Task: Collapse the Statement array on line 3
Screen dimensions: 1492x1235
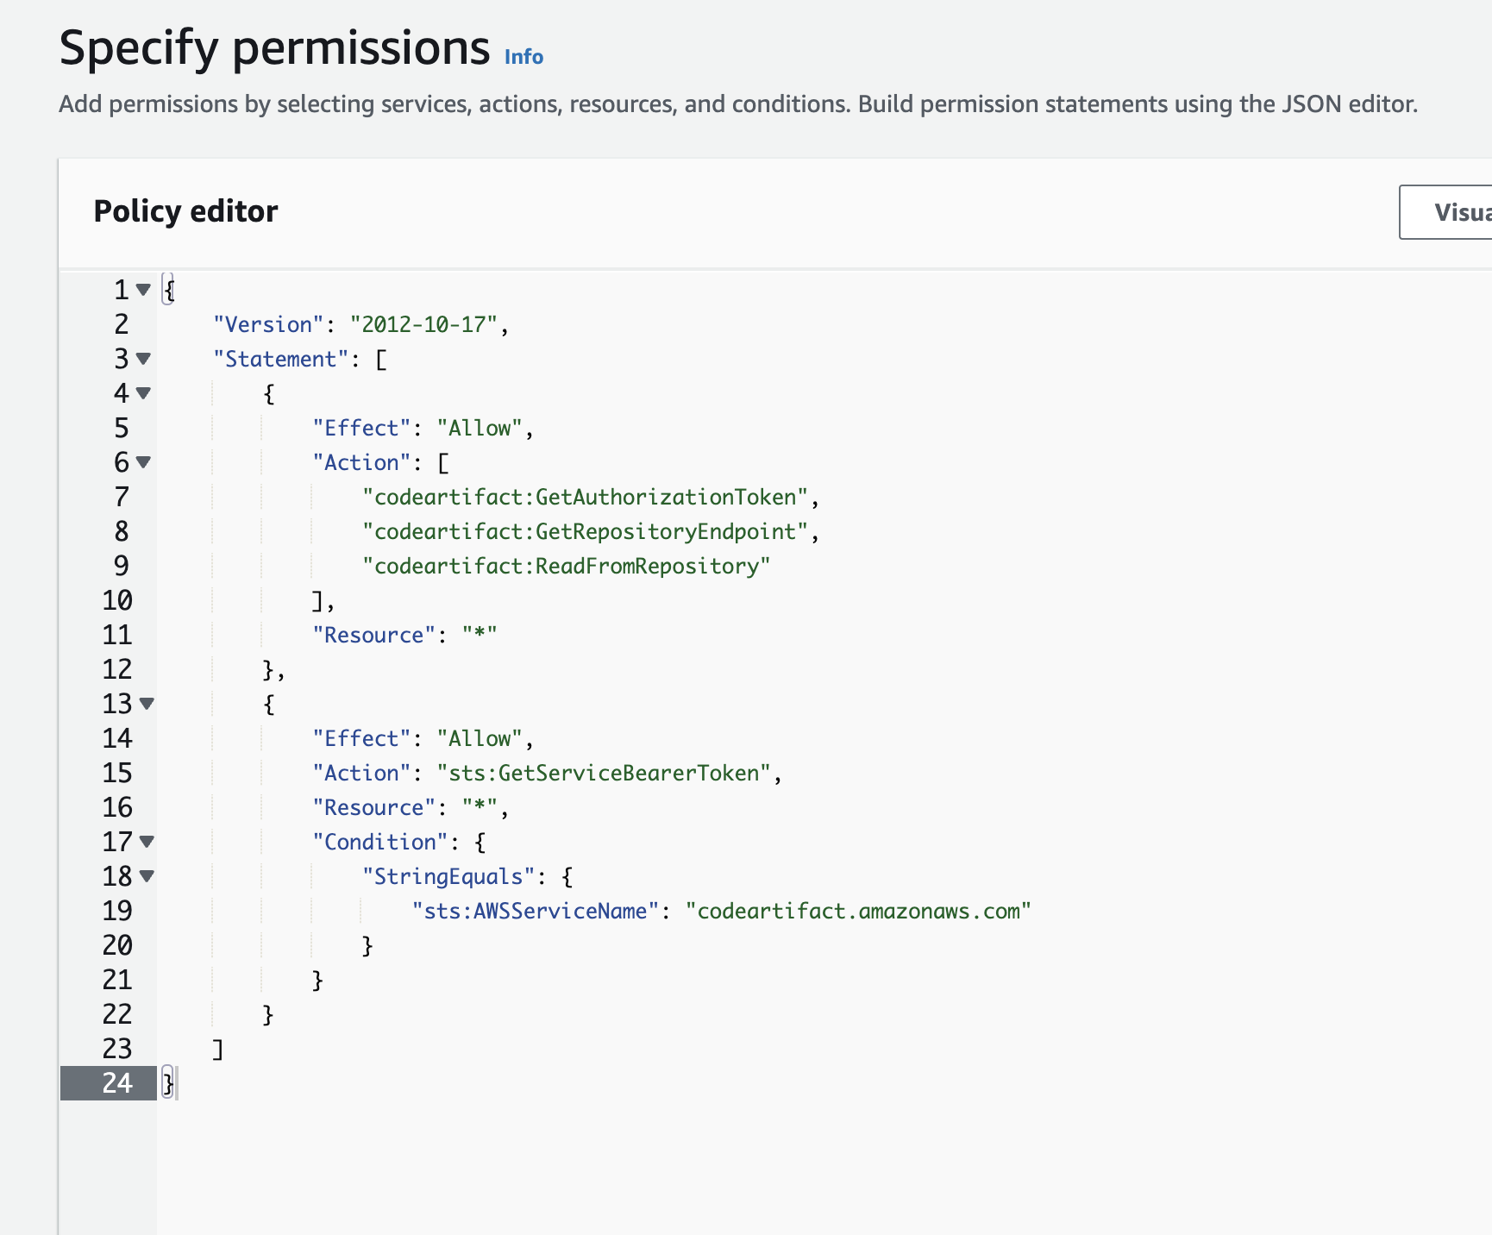Action: [143, 359]
